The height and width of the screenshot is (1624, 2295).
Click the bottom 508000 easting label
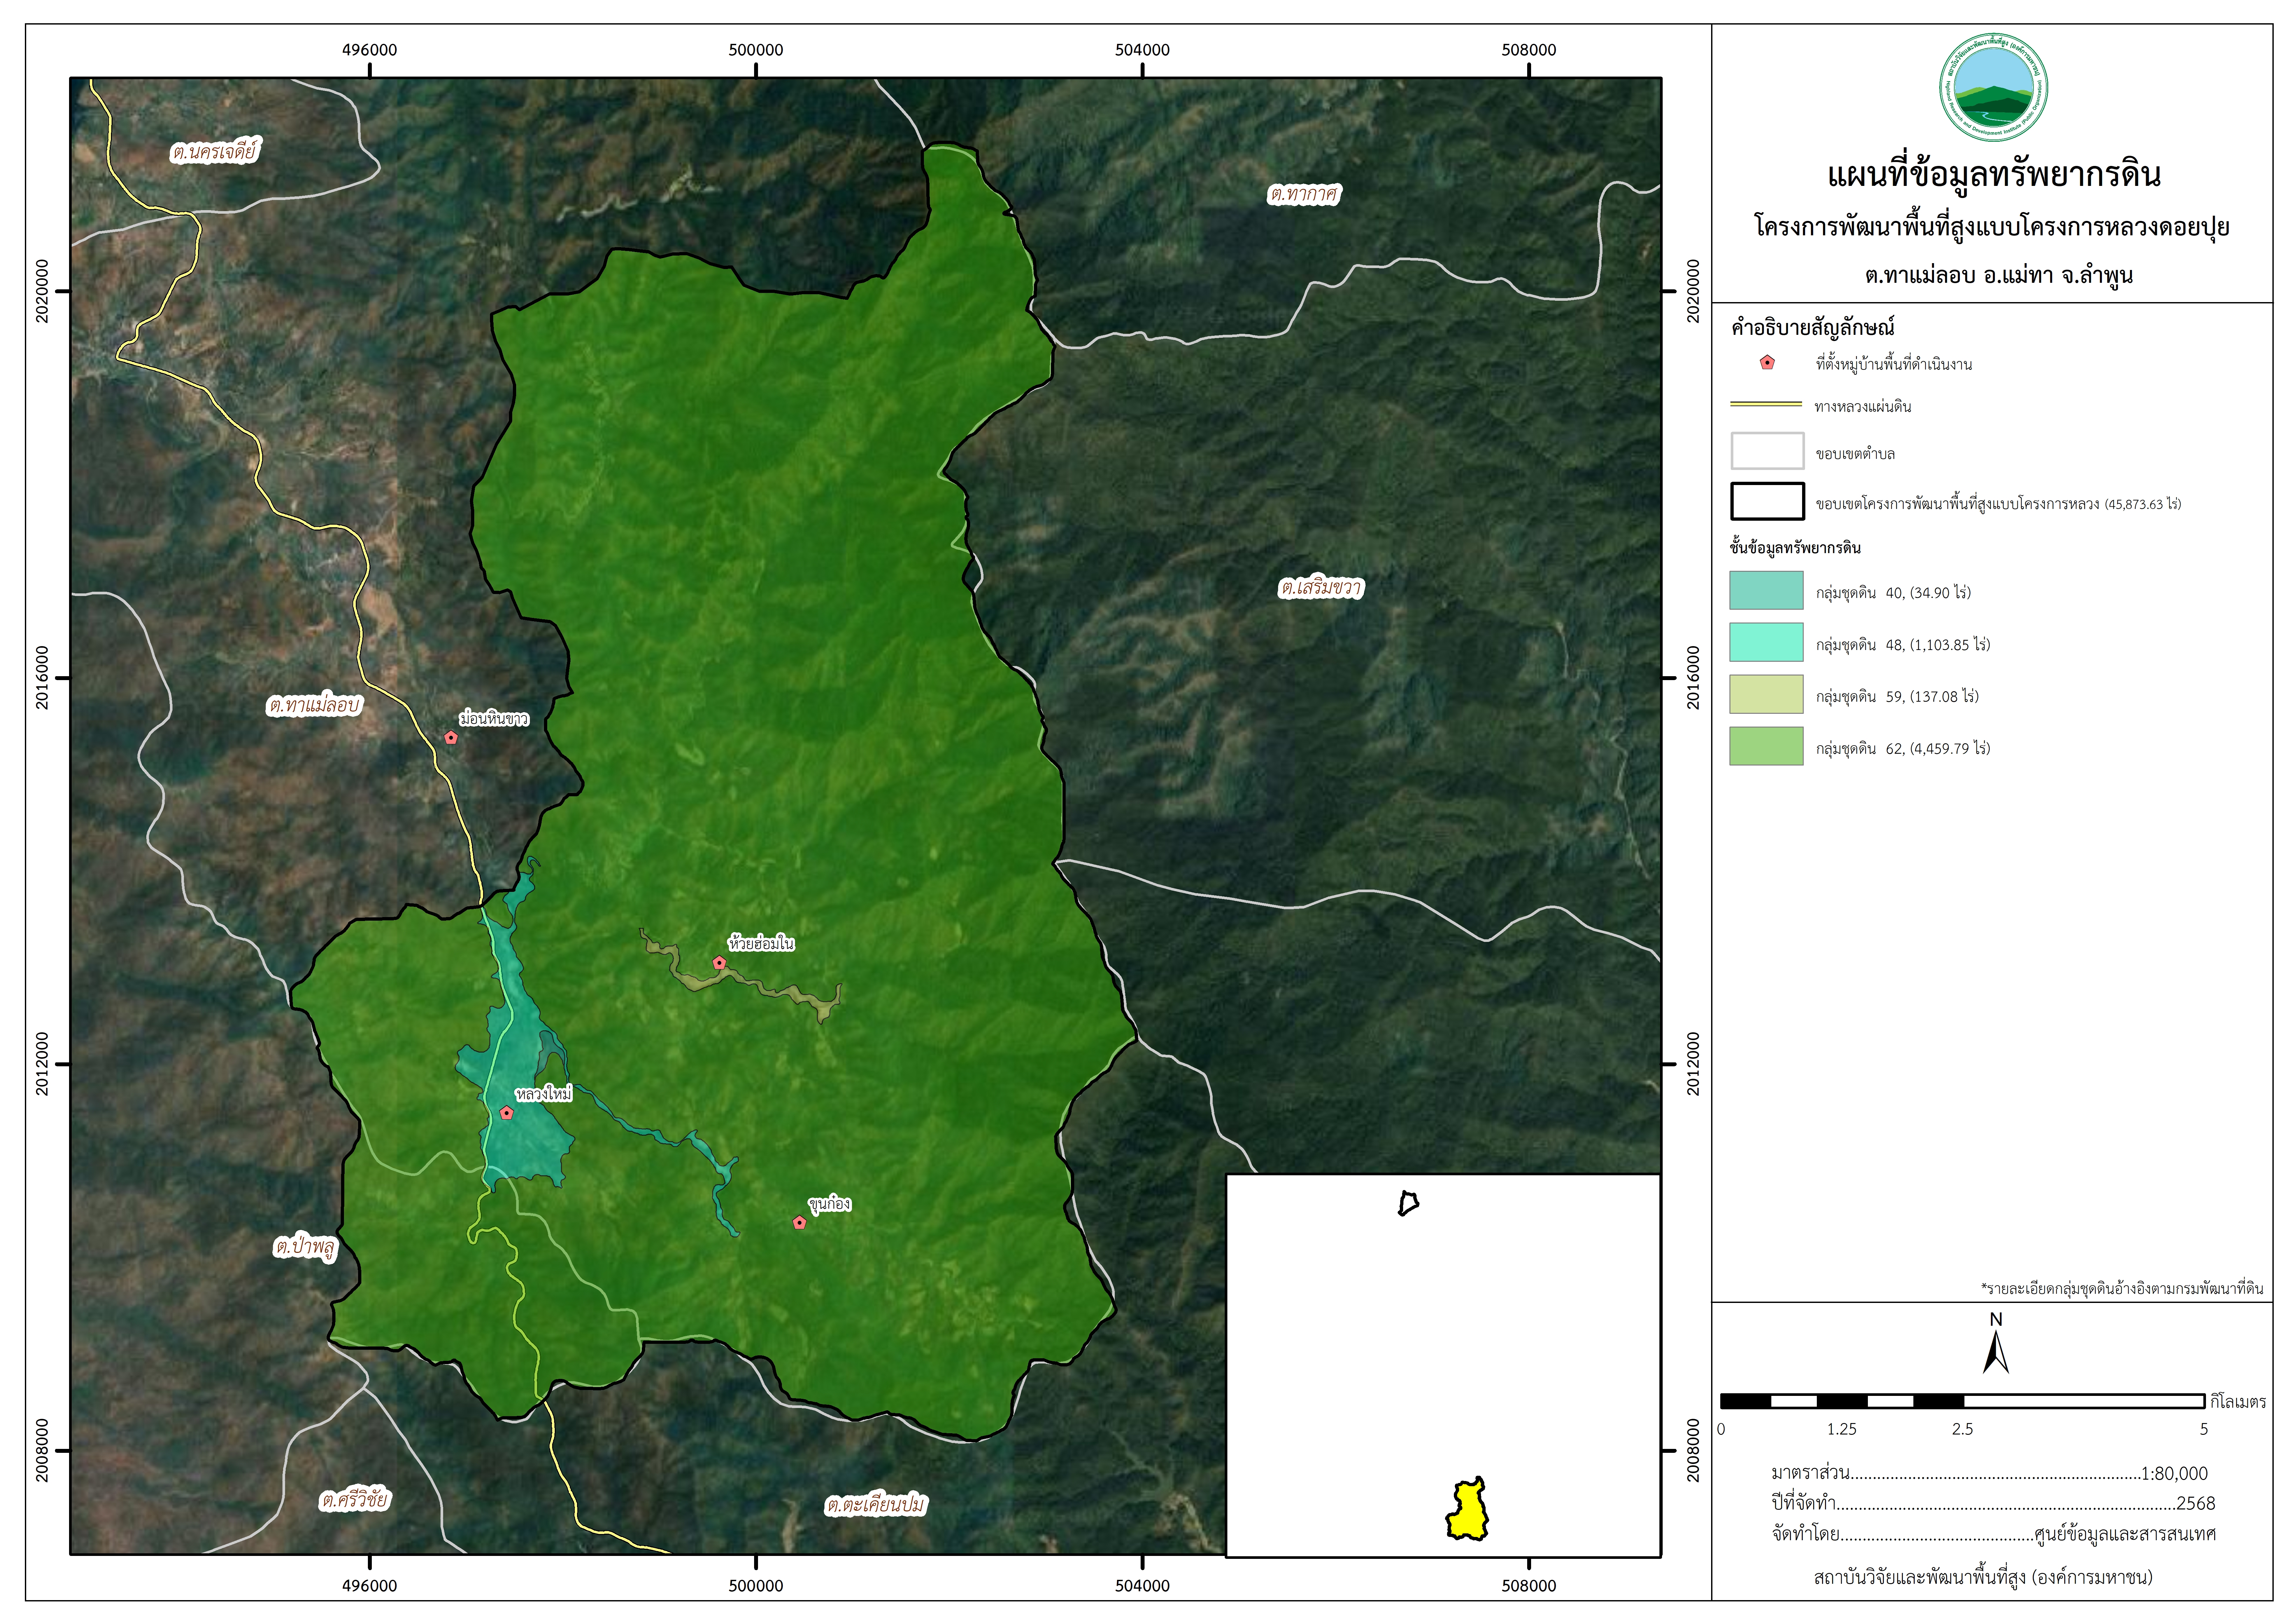(x=1529, y=1586)
